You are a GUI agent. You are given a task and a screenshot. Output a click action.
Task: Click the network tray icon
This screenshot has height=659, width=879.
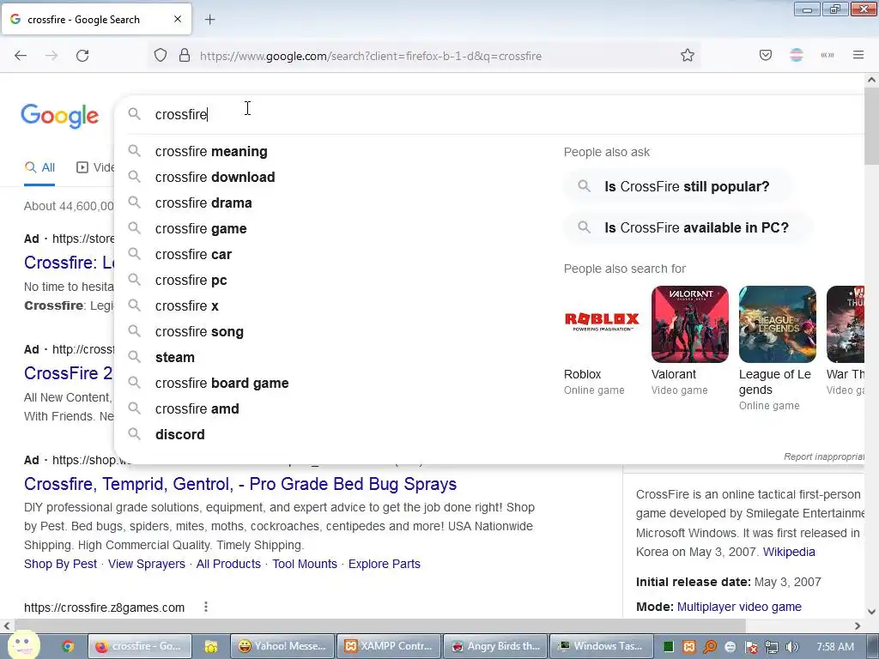772,647
